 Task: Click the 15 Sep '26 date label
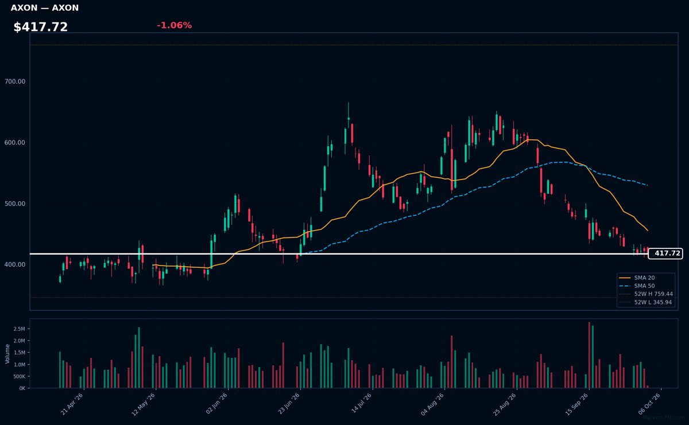(576, 404)
